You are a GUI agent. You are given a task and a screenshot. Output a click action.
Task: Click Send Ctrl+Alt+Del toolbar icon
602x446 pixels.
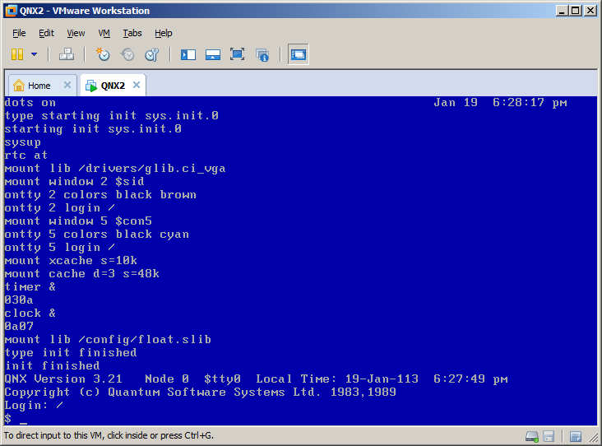[x=67, y=54]
